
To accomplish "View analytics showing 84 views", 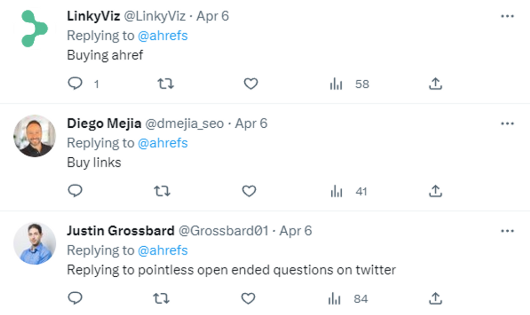I will pos(348,299).
